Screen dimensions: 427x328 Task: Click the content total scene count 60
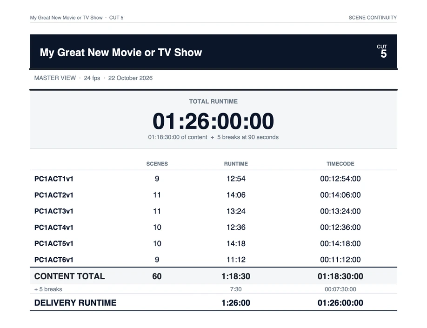(157, 276)
